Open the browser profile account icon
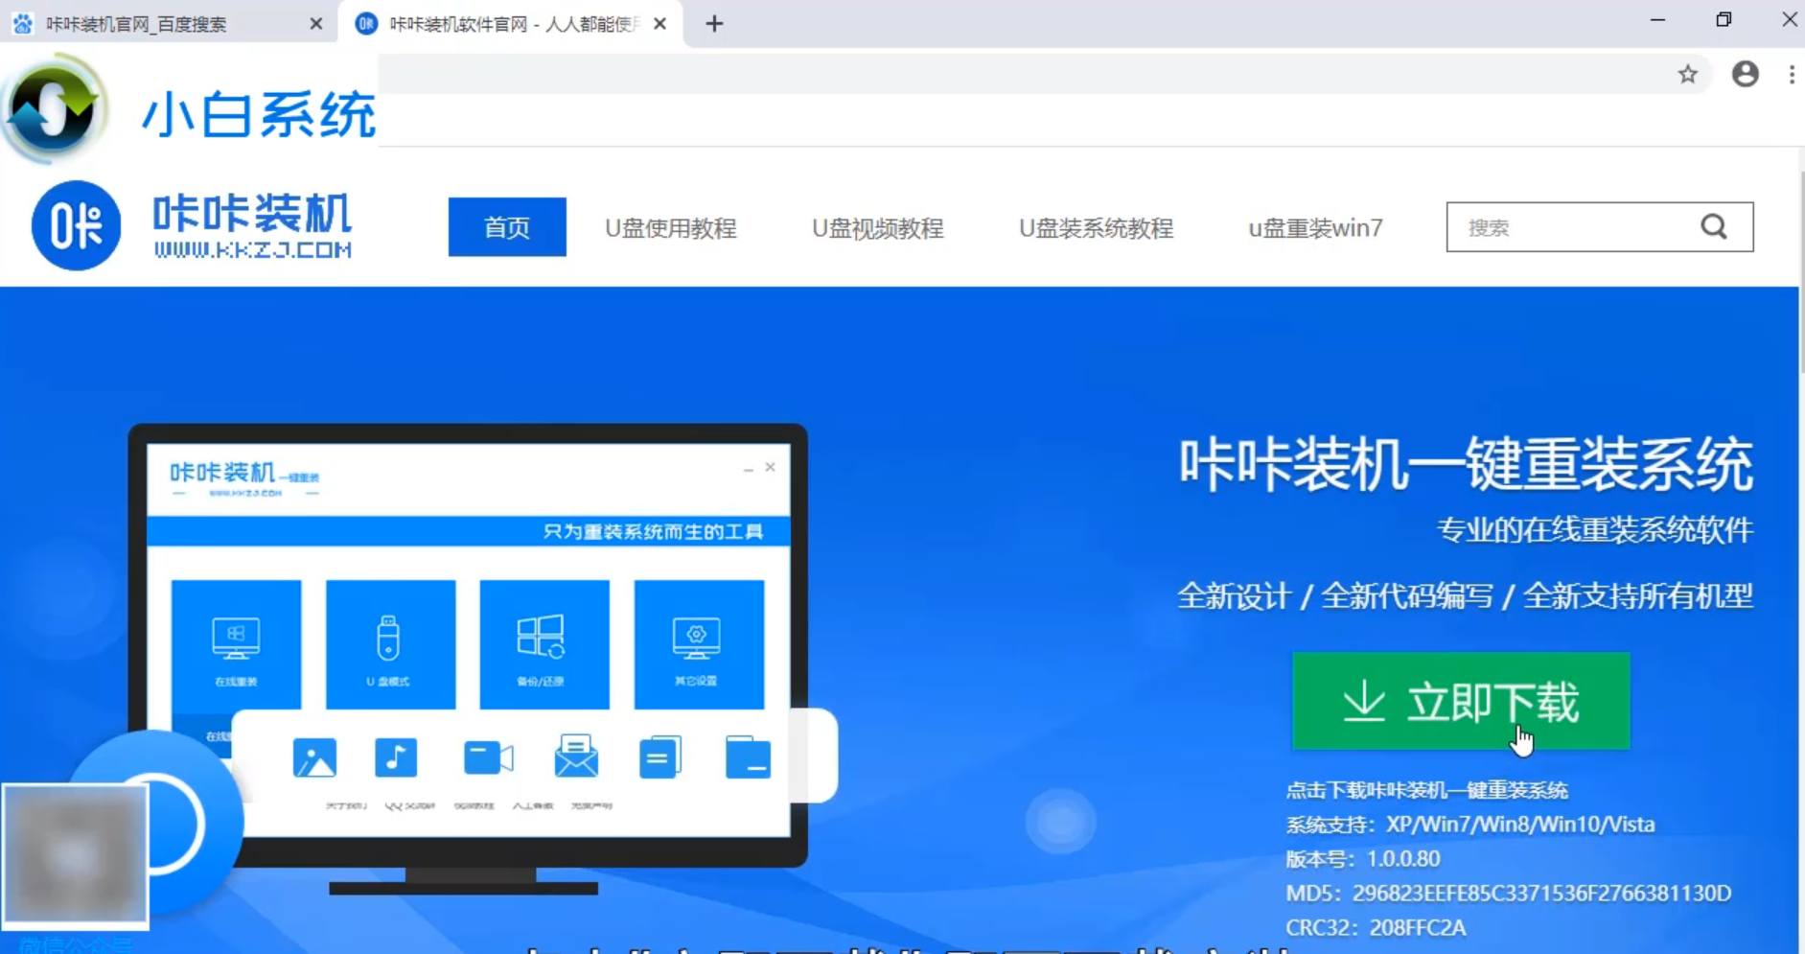The image size is (1805, 954). tap(1746, 74)
